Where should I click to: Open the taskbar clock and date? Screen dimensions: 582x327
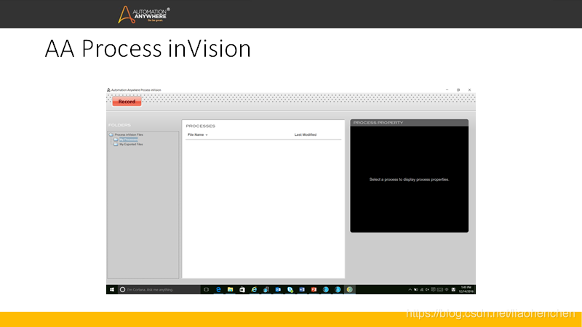pos(466,289)
